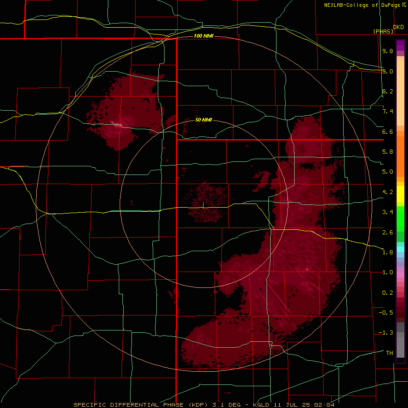Click the TH scale label
The height and width of the screenshot is (408, 408).
coord(389,353)
